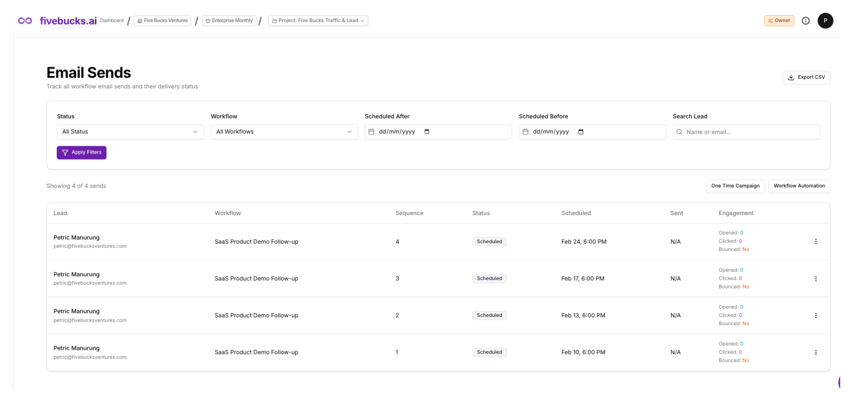Switch to One Time Campaign view
Viewport: 853px width, 400px height.
click(735, 186)
